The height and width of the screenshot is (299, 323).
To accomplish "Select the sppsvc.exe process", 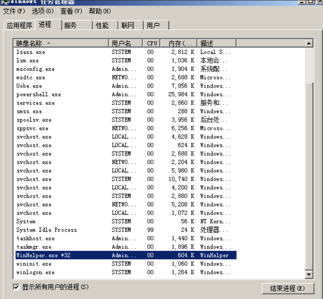I will (125, 128).
